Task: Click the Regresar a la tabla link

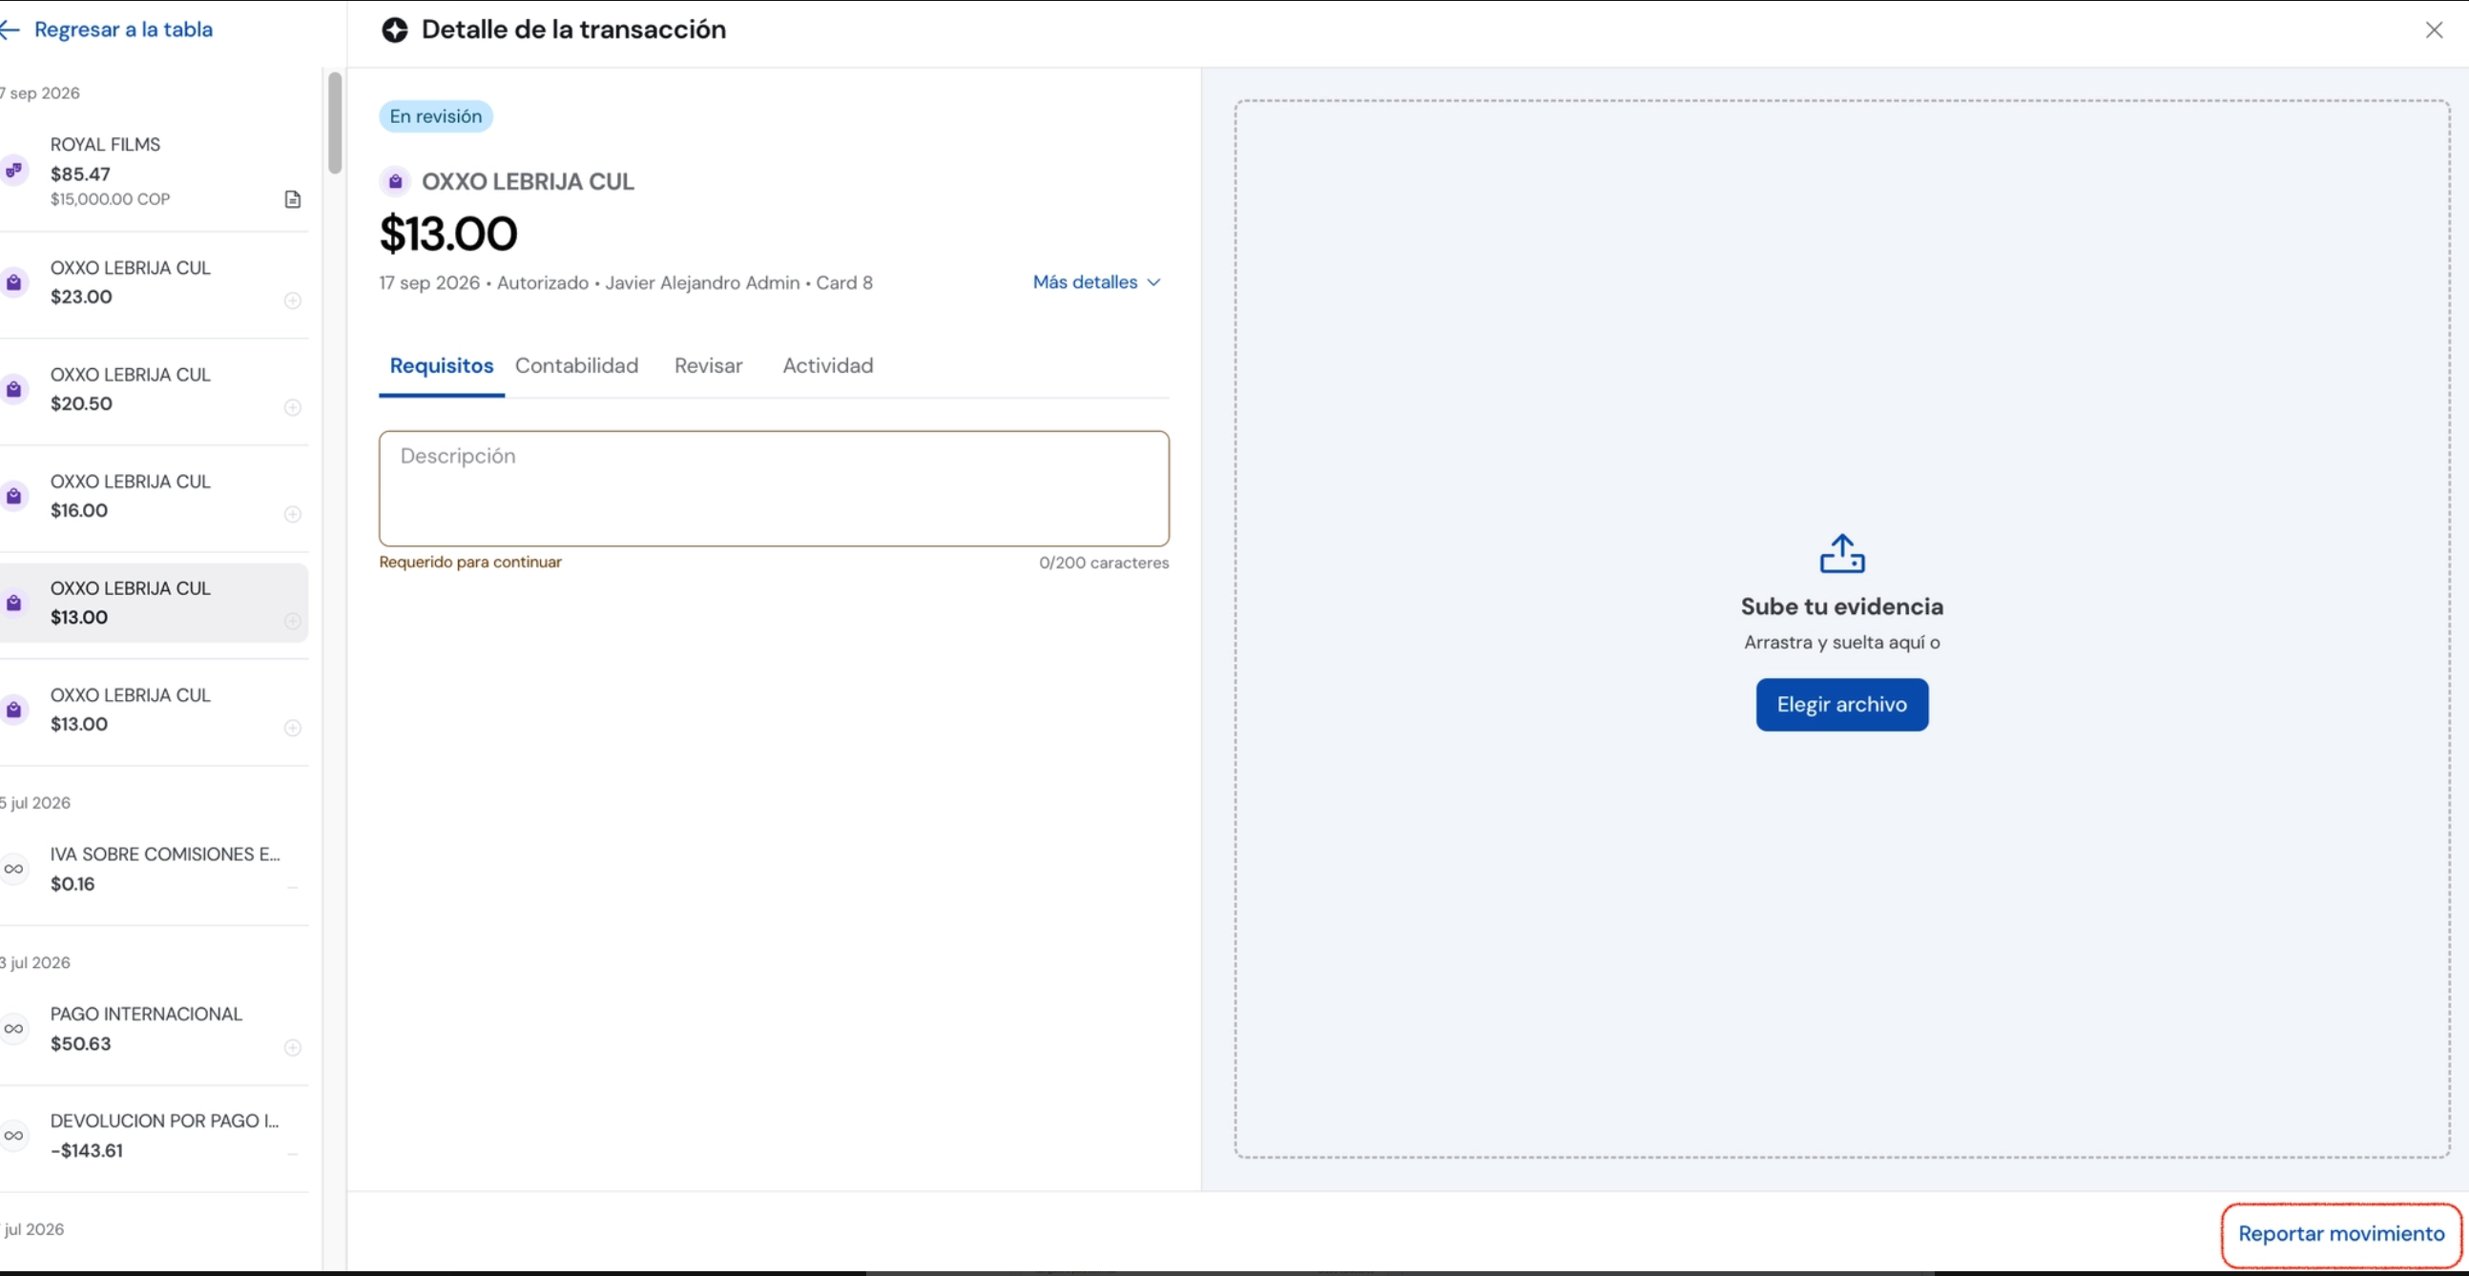Action: pyautogui.click(x=124, y=30)
